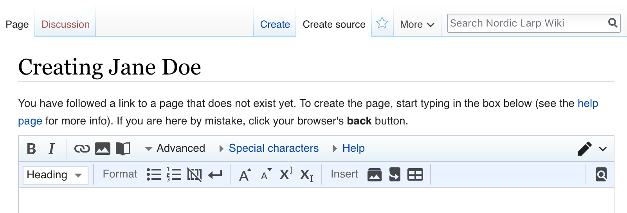This screenshot has height=213, width=627.
Task: Open the Create source tab
Action: pos(334,24)
